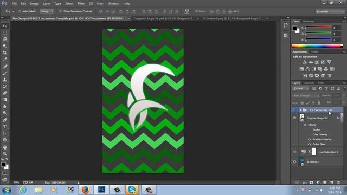347x195 pixels.
Task: Select the History Brush tool
Action: coord(5,87)
